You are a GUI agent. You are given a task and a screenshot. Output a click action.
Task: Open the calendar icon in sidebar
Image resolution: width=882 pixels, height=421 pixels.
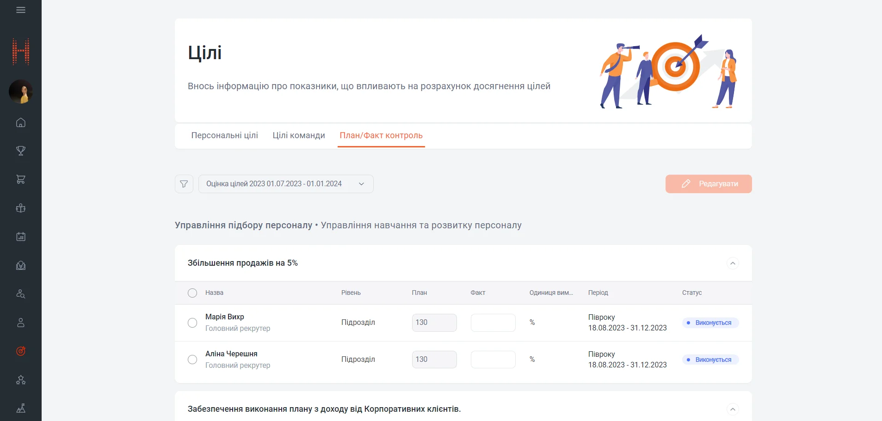[x=21, y=237]
